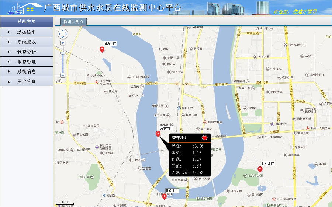Zoom out using the map minus button
332x207 pixels.
pos(63,75)
